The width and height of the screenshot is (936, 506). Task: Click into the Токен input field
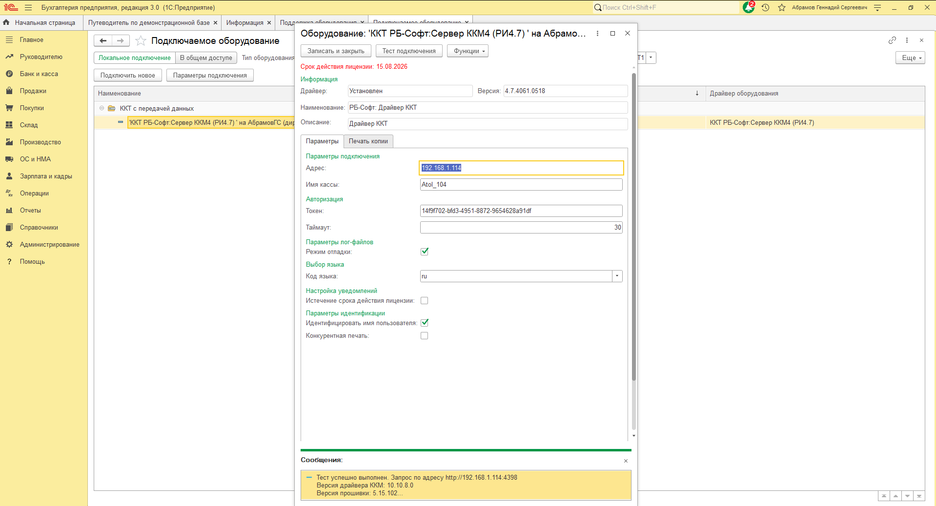[x=521, y=211]
